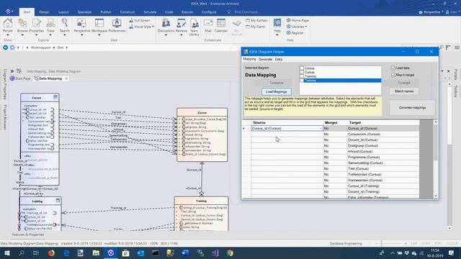Click the icon on blue Training table header

(58, 201)
